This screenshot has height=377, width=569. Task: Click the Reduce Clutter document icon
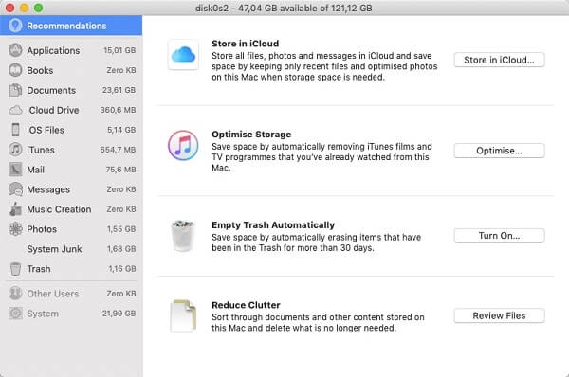pos(183,315)
